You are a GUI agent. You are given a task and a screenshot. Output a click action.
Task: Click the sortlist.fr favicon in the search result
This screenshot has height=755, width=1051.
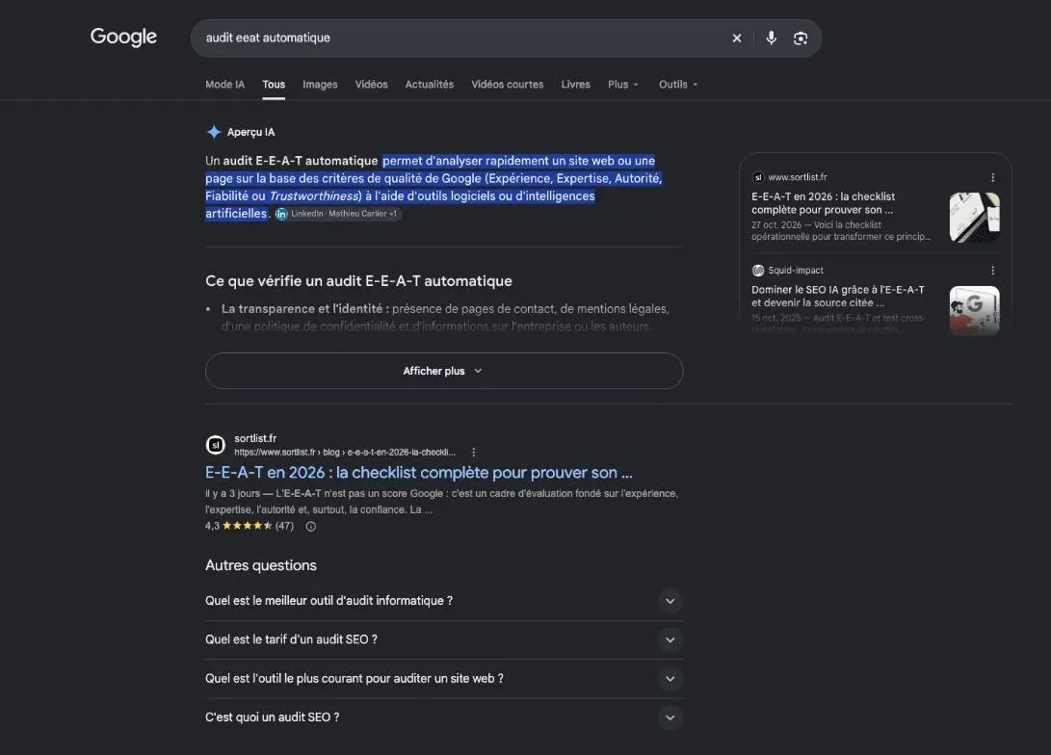click(x=215, y=445)
